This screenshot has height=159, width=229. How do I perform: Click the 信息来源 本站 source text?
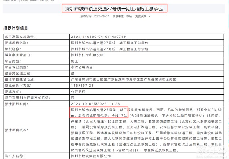coord(119,16)
